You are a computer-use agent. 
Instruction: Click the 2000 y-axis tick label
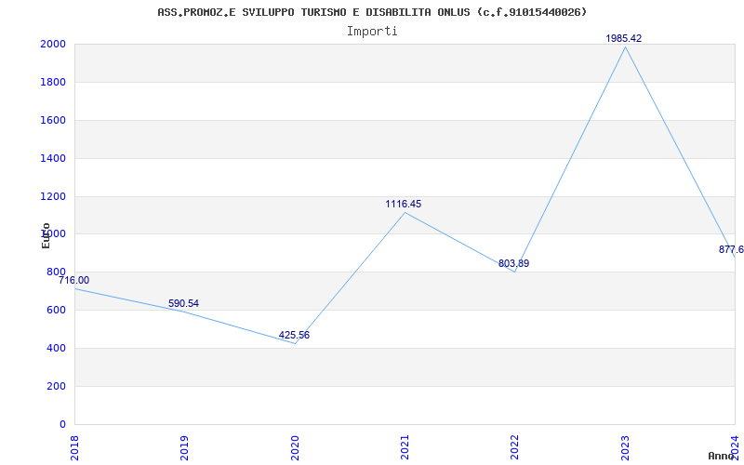tap(53, 45)
